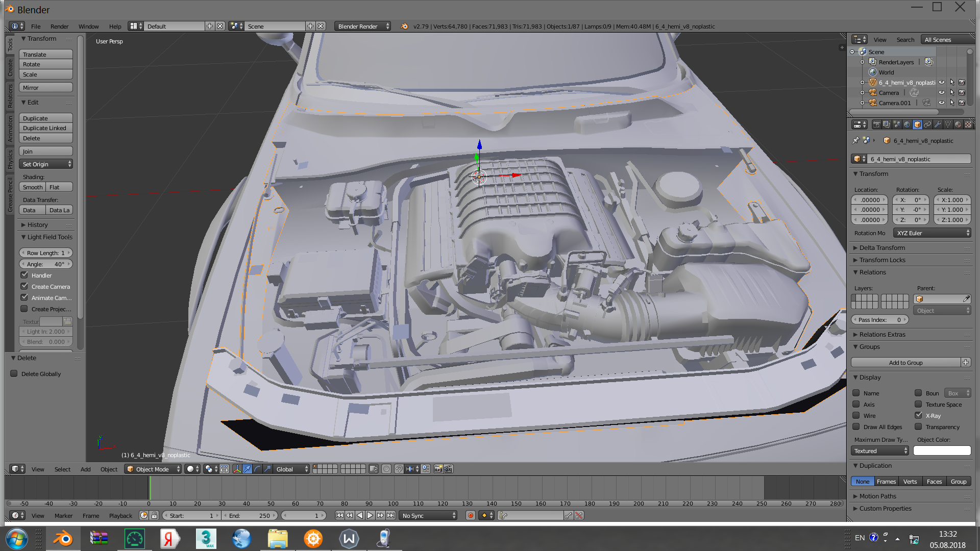Expand RenderLayers in the outliner tree
This screenshot has width=980, height=551.
click(x=863, y=62)
